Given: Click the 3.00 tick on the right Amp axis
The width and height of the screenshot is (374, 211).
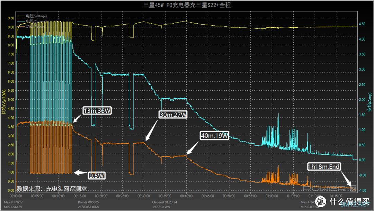Looking at the screenshot, I should click(362, 69).
